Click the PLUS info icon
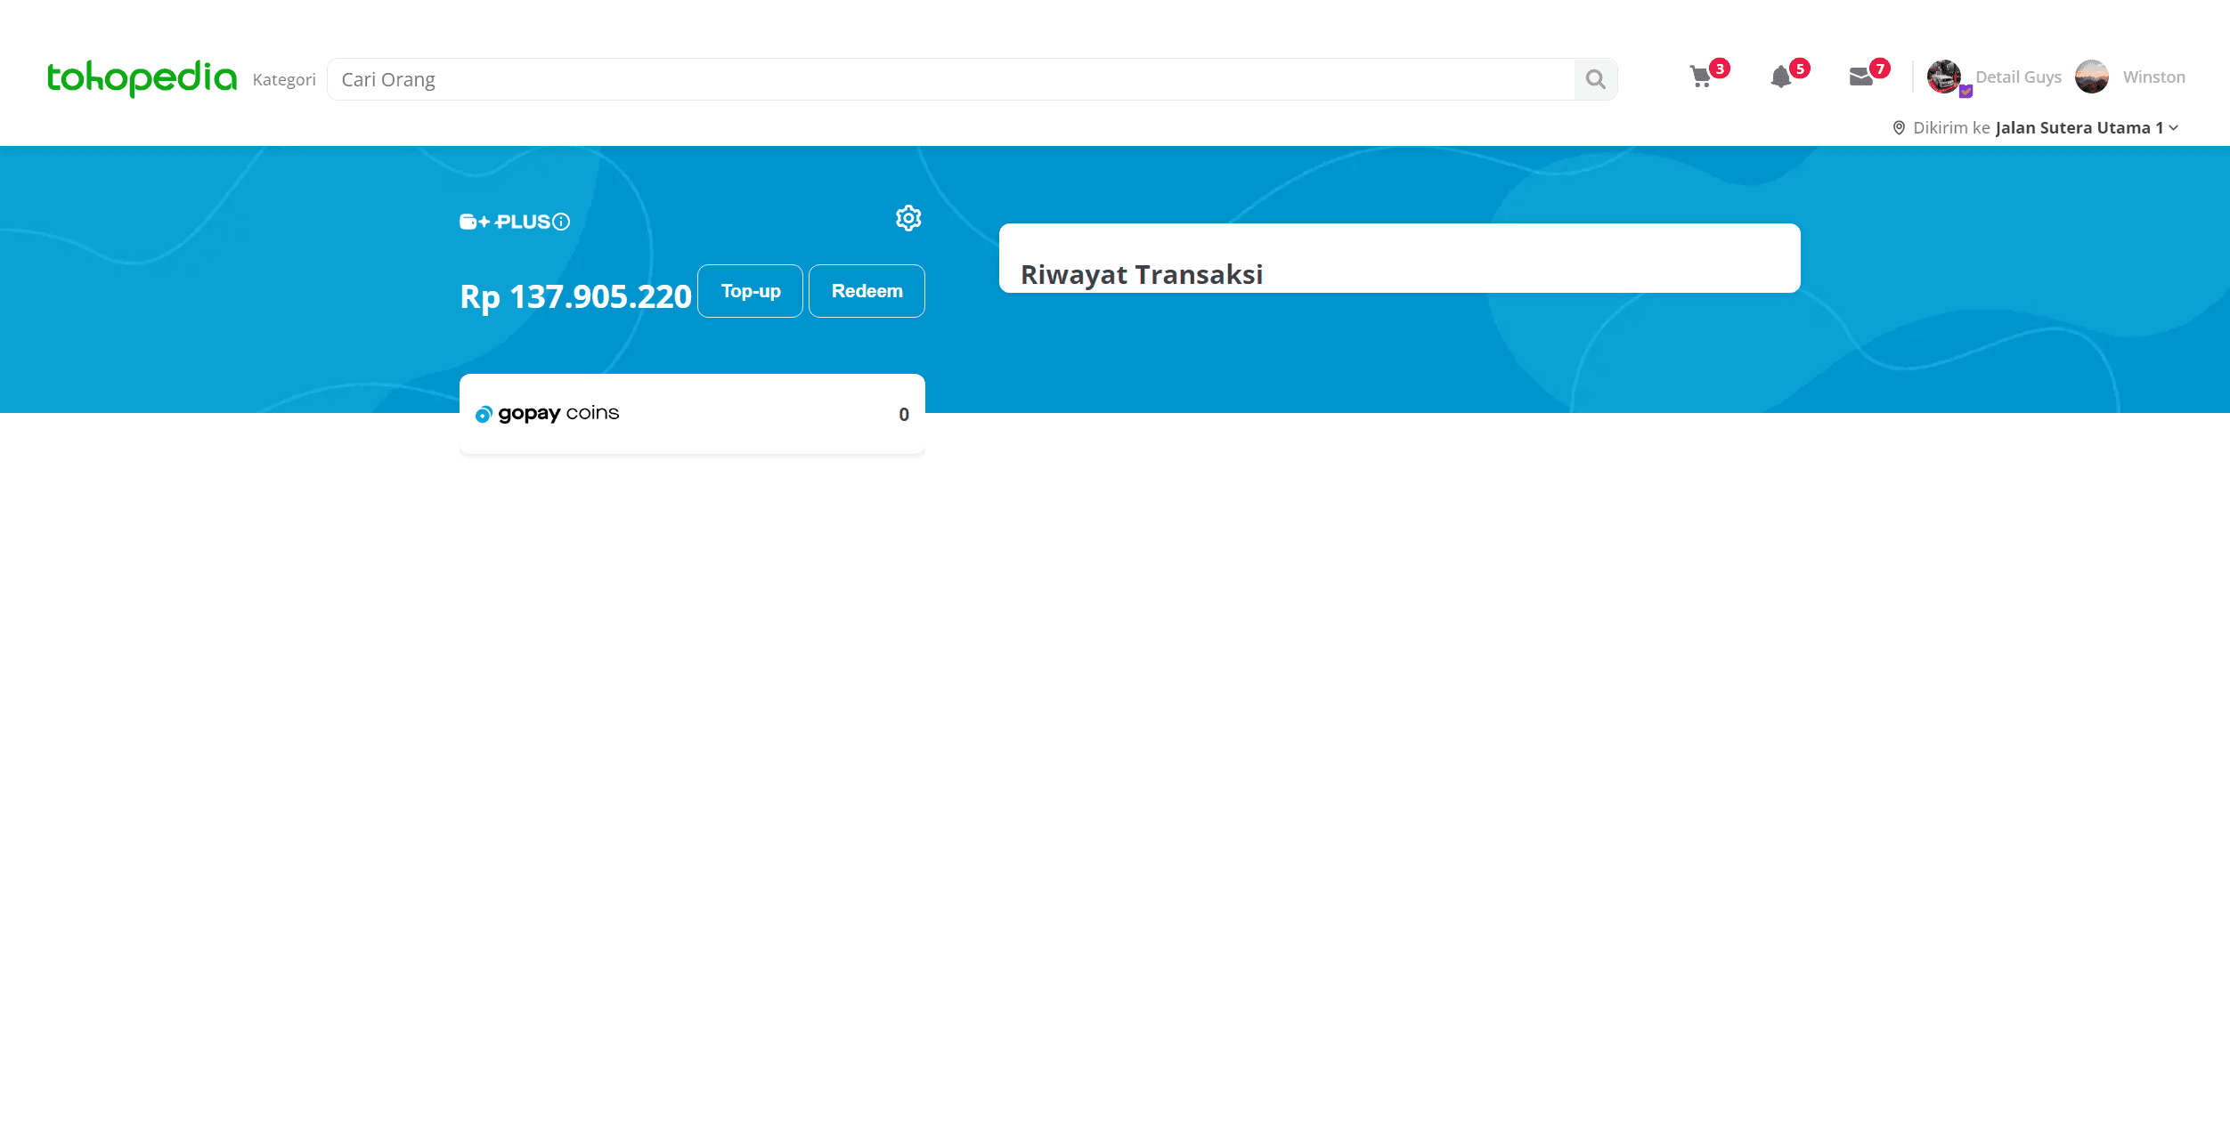The image size is (2230, 1125). pos(561,222)
